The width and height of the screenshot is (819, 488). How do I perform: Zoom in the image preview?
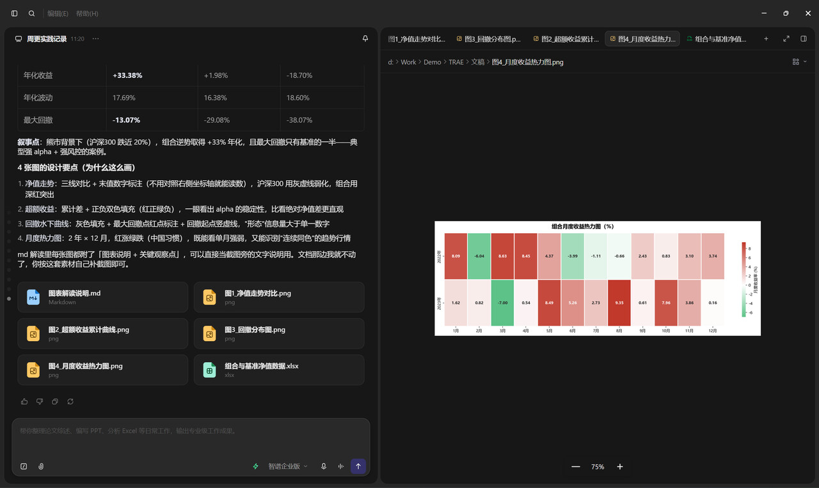(619, 467)
